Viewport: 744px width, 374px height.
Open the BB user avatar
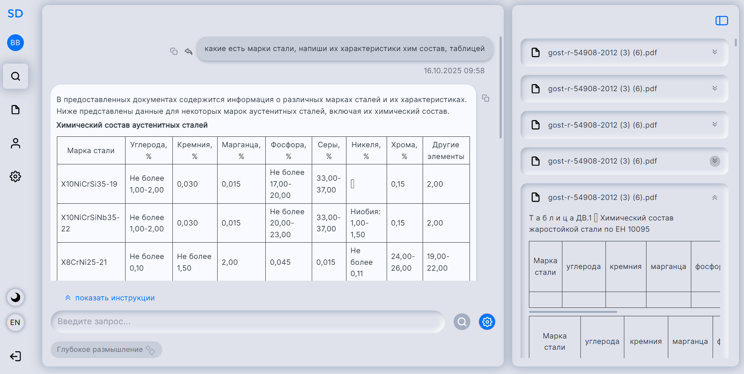pyautogui.click(x=15, y=43)
